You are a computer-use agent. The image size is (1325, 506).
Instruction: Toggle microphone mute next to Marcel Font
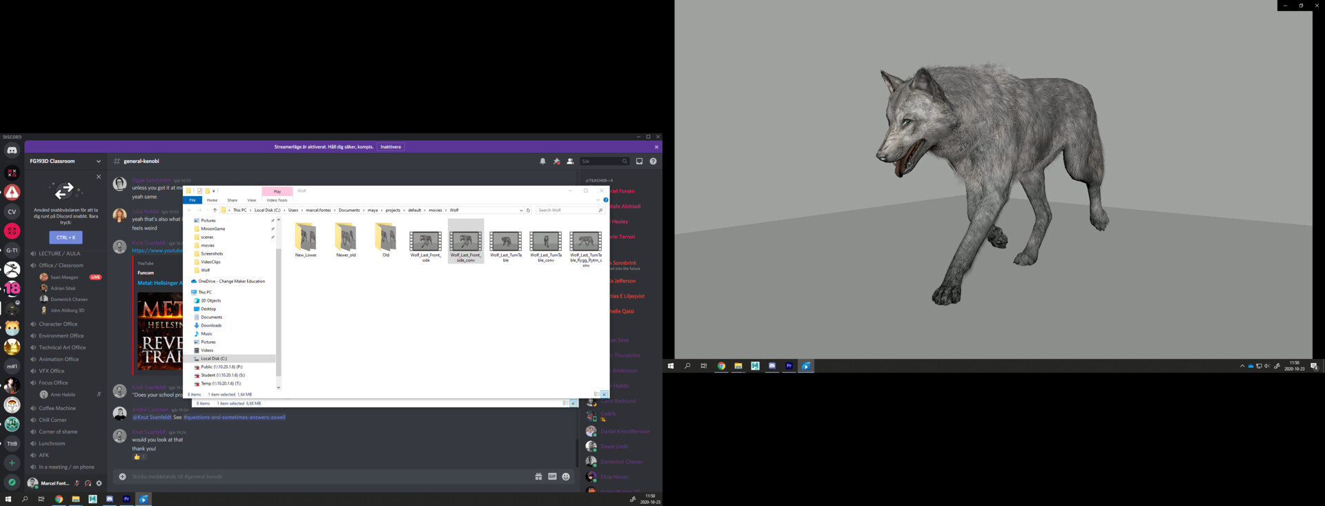pyautogui.click(x=77, y=483)
